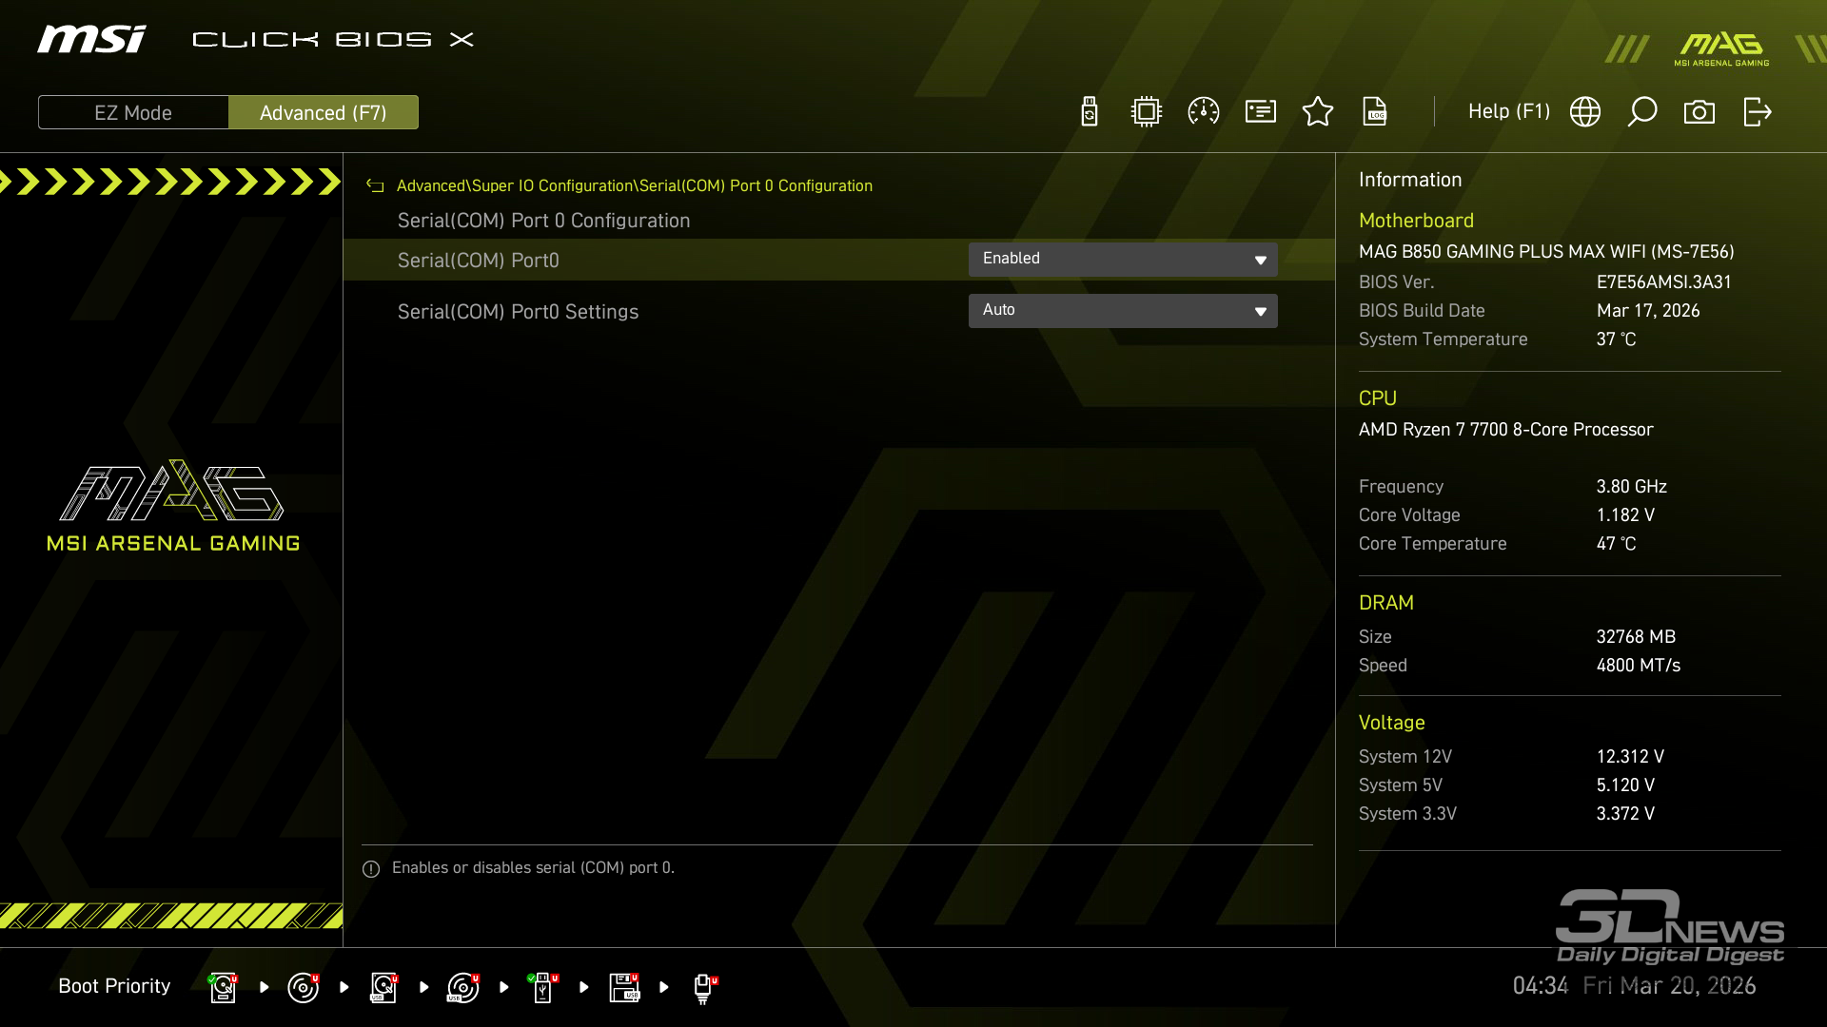Image resolution: width=1827 pixels, height=1027 pixels.
Task: Open the M-Flash USB update icon
Action: coord(1090,112)
